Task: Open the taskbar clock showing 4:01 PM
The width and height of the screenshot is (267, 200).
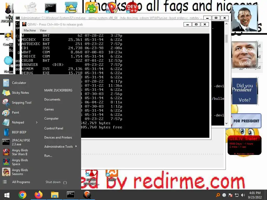Action: coord(255,195)
